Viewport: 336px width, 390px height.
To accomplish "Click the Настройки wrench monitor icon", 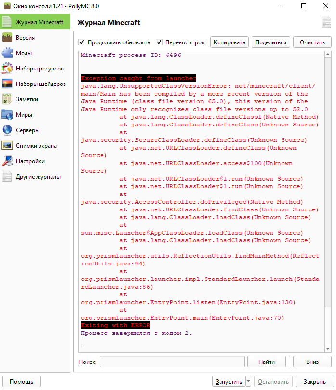I will click(7, 161).
